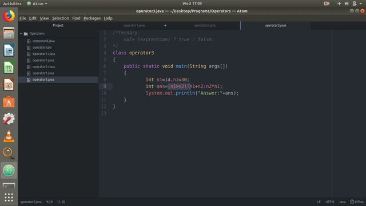
Task: Click the LF line ending selector
Action: pyautogui.click(x=319, y=202)
